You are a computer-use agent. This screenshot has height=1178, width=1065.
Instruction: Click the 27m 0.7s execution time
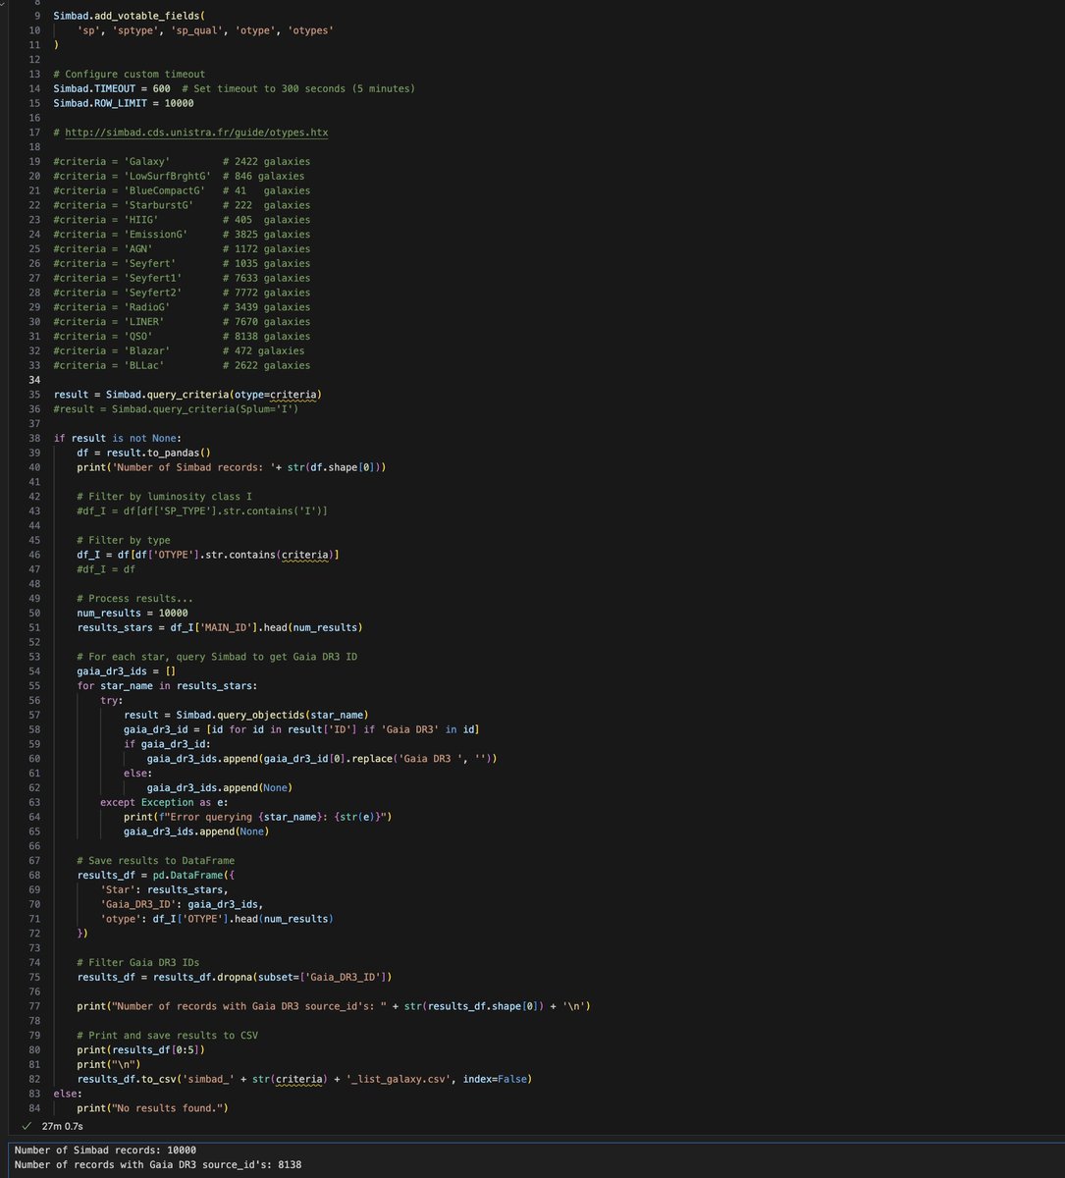click(x=63, y=1126)
